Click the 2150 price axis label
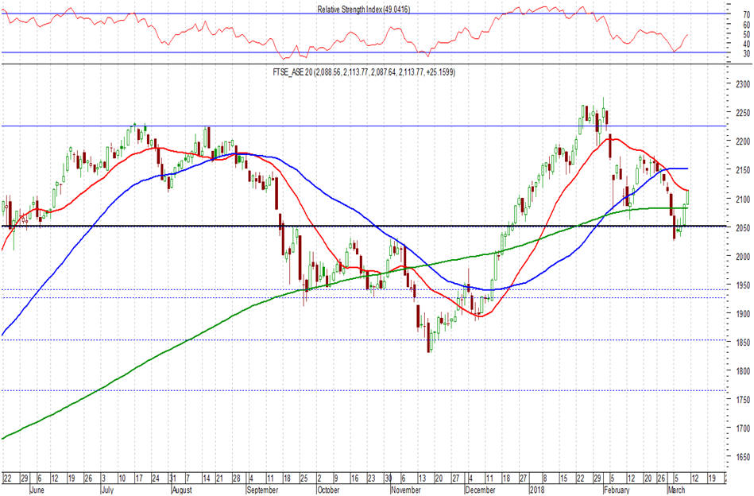 [743, 170]
